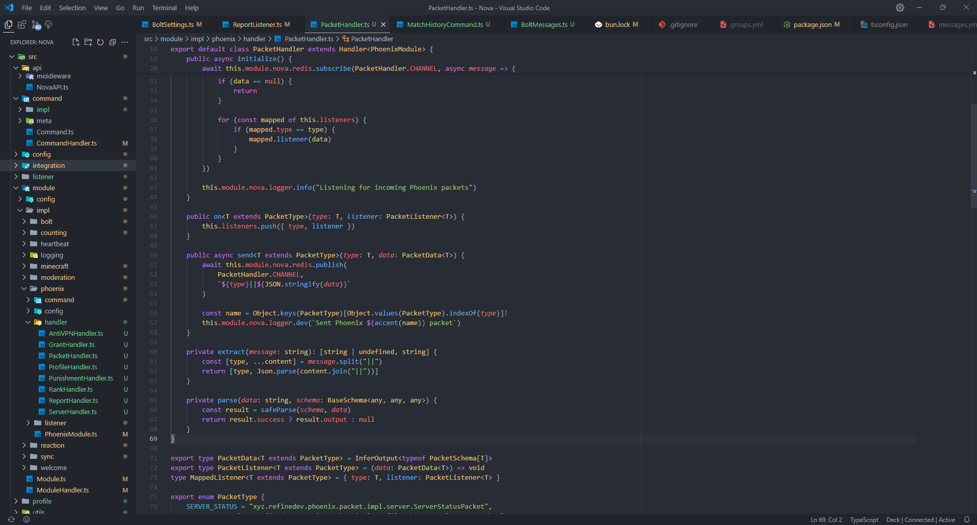Open the Run menu
This screenshot has width=977, height=525.
point(138,8)
